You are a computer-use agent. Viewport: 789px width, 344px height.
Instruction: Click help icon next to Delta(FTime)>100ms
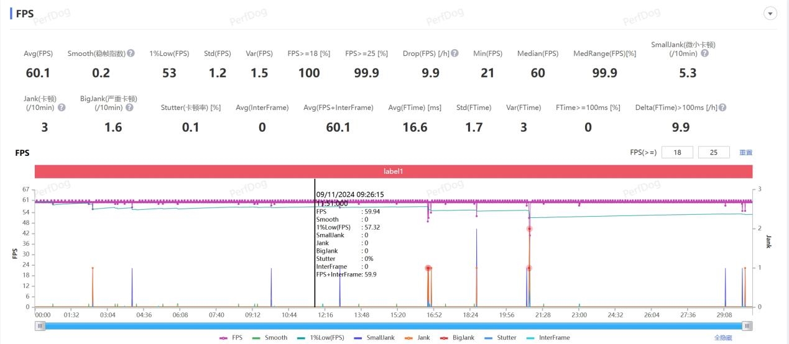tap(722, 107)
